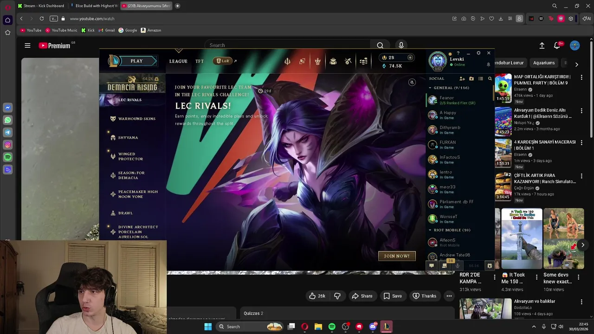Dislike the YouTube video

[337, 296]
